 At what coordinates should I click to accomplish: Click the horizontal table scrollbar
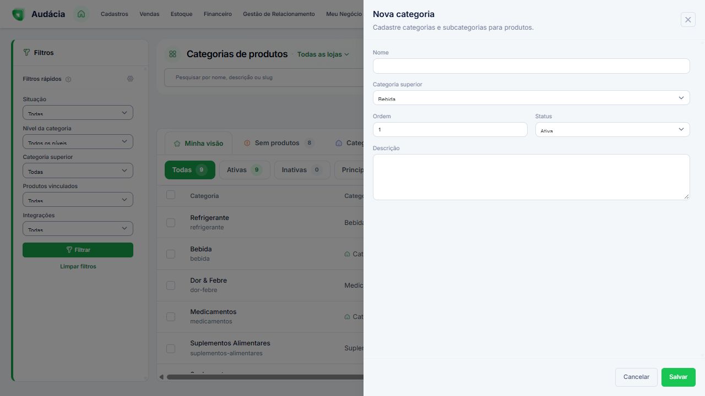tap(265, 377)
